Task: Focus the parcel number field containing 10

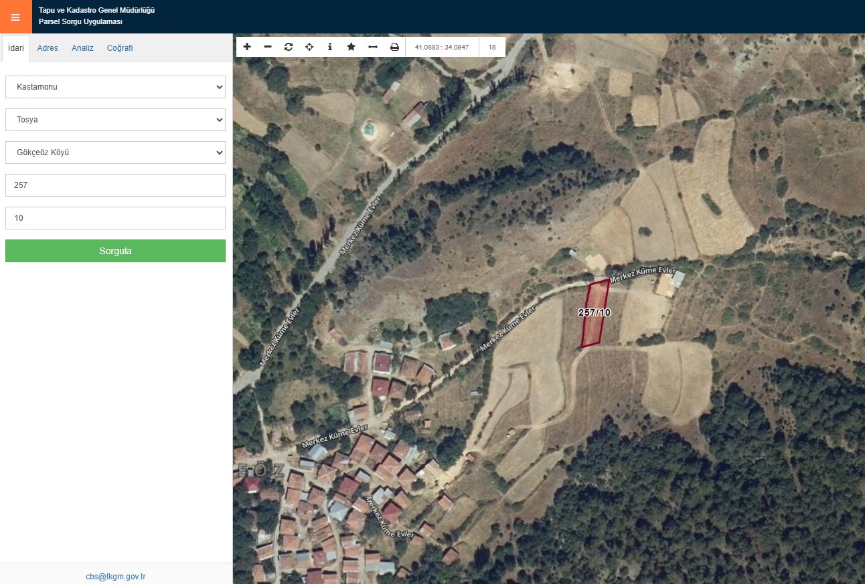Action: (115, 218)
